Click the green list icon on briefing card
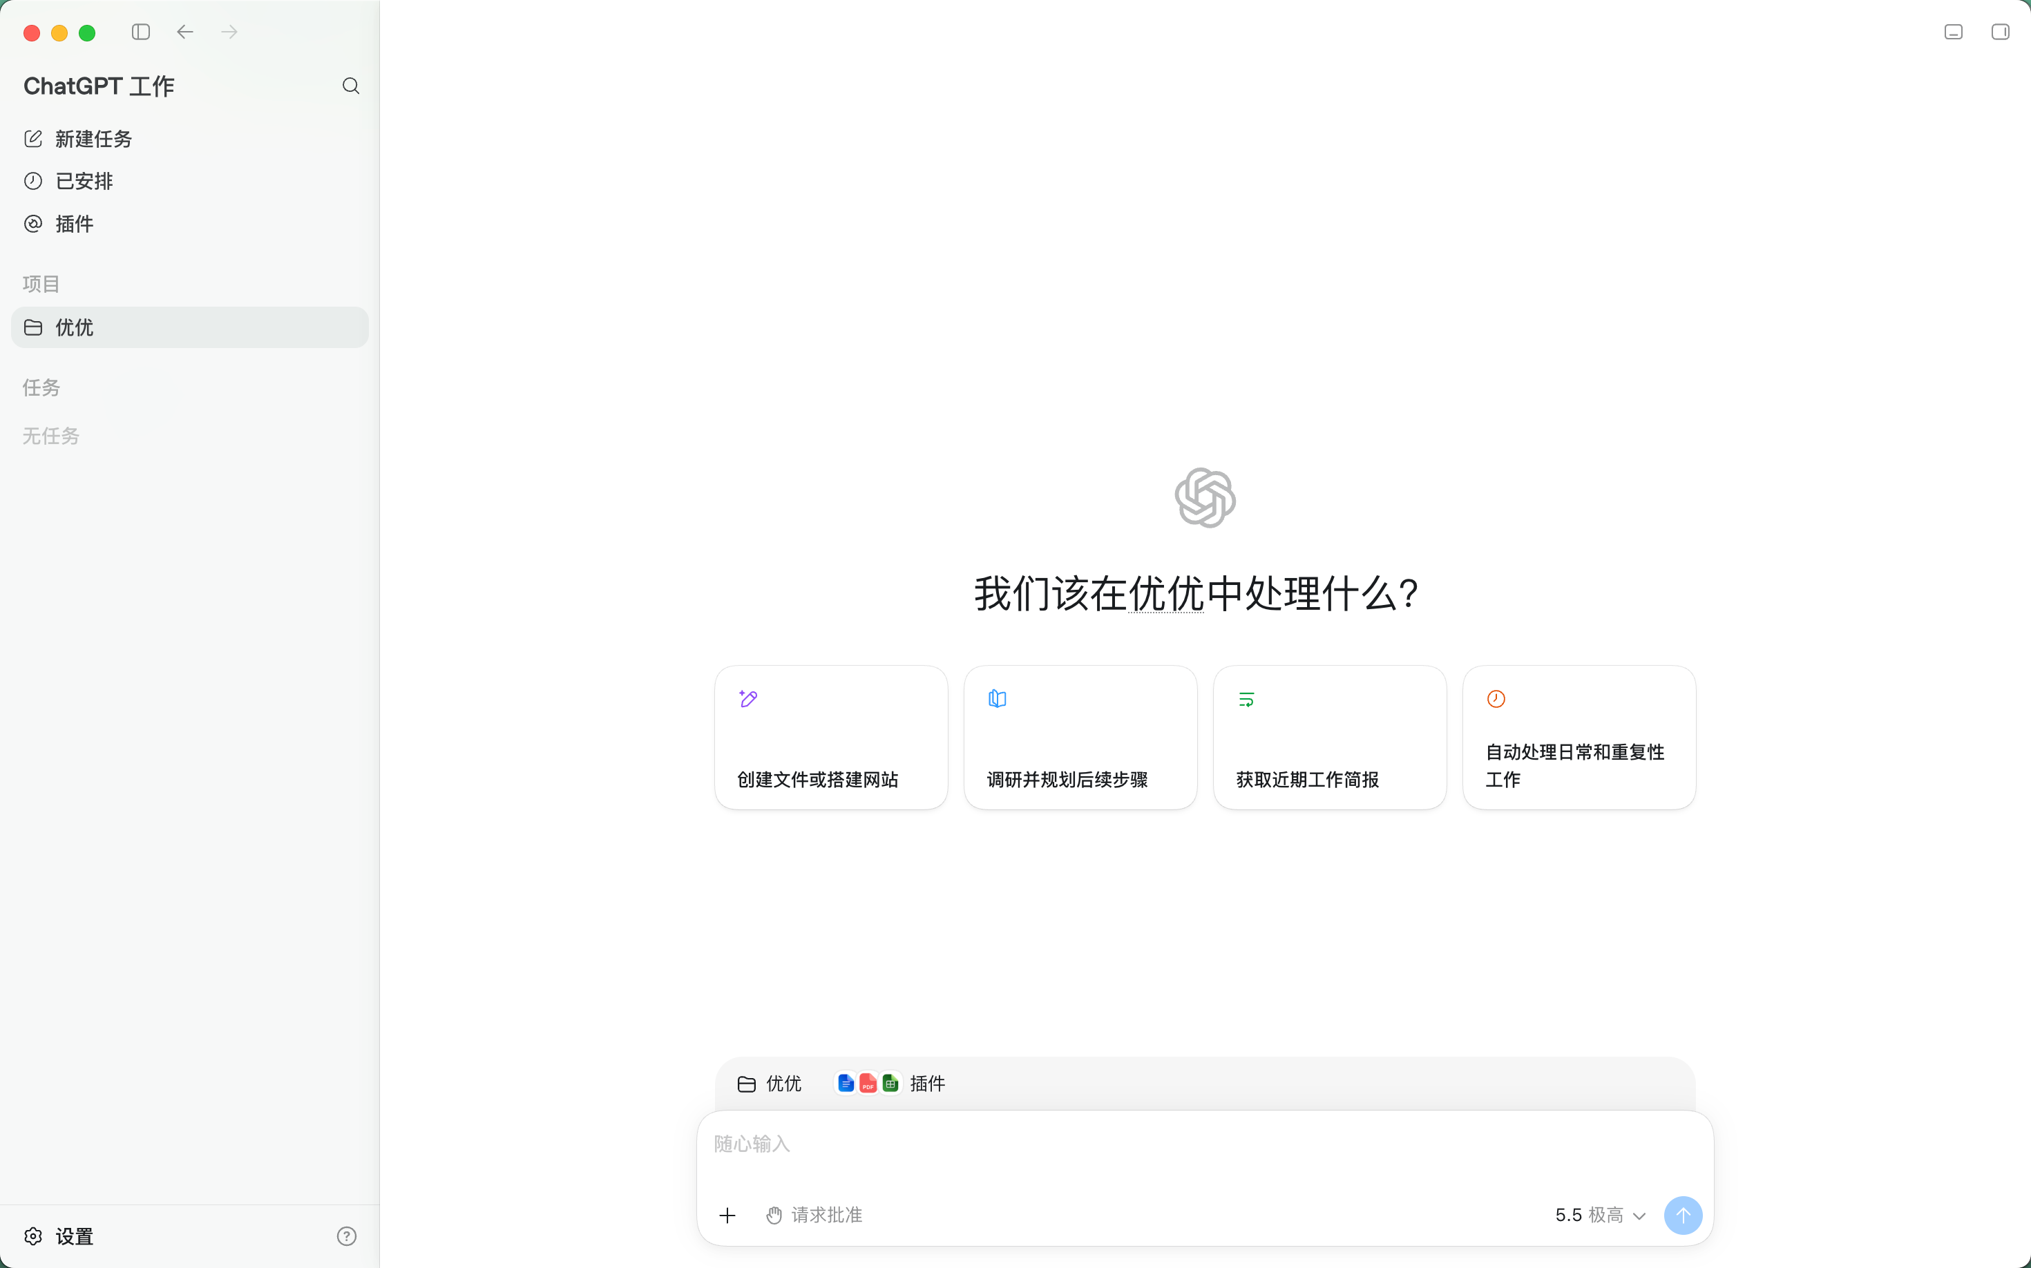 point(1247,700)
